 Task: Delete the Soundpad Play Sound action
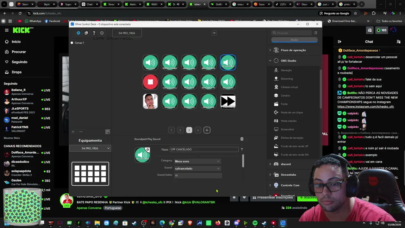click(x=242, y=139)
